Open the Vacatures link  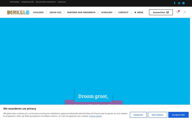click(62, 2)
